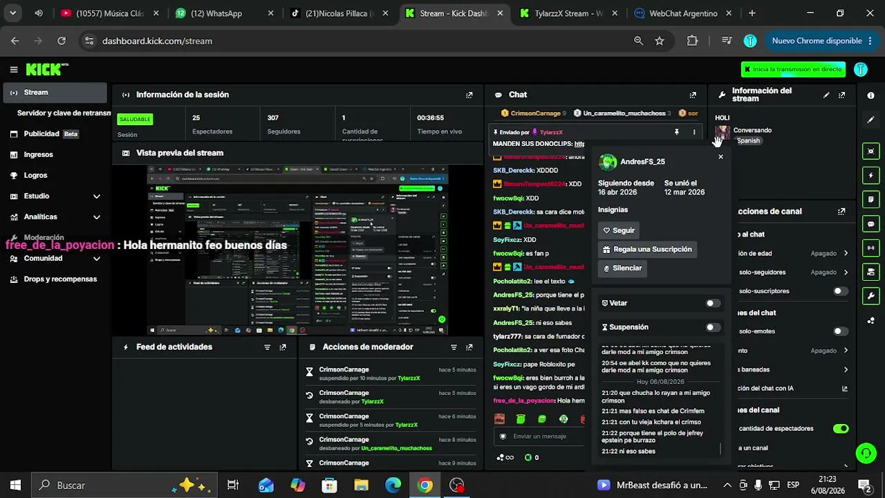Viewport: 885px width, 498px height.
Task: Click the user card message history scrollbar
Action: [720, 449]
